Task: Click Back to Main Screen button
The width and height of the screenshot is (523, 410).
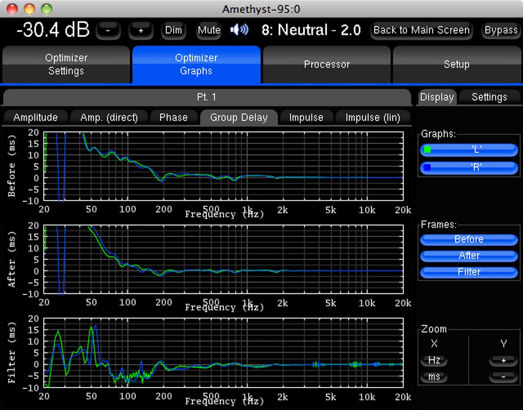Action: [421, 30]
